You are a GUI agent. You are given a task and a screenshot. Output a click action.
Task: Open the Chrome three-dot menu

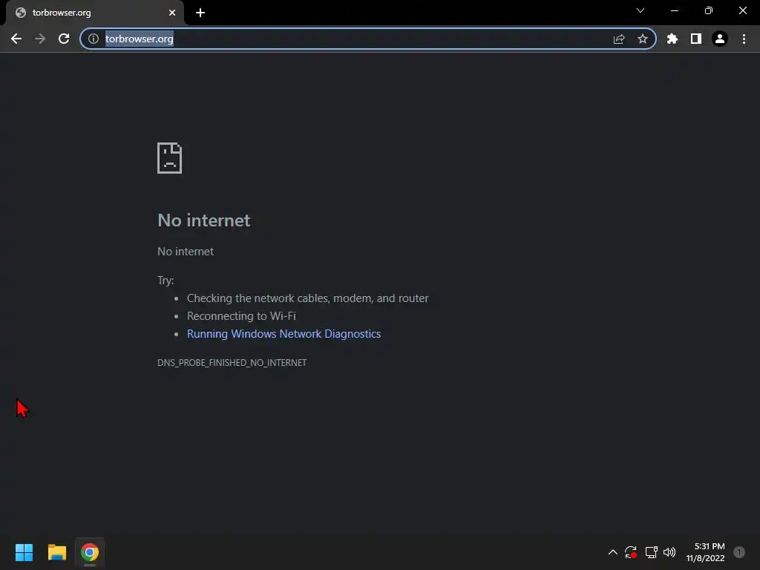click(x=744, y=39)
